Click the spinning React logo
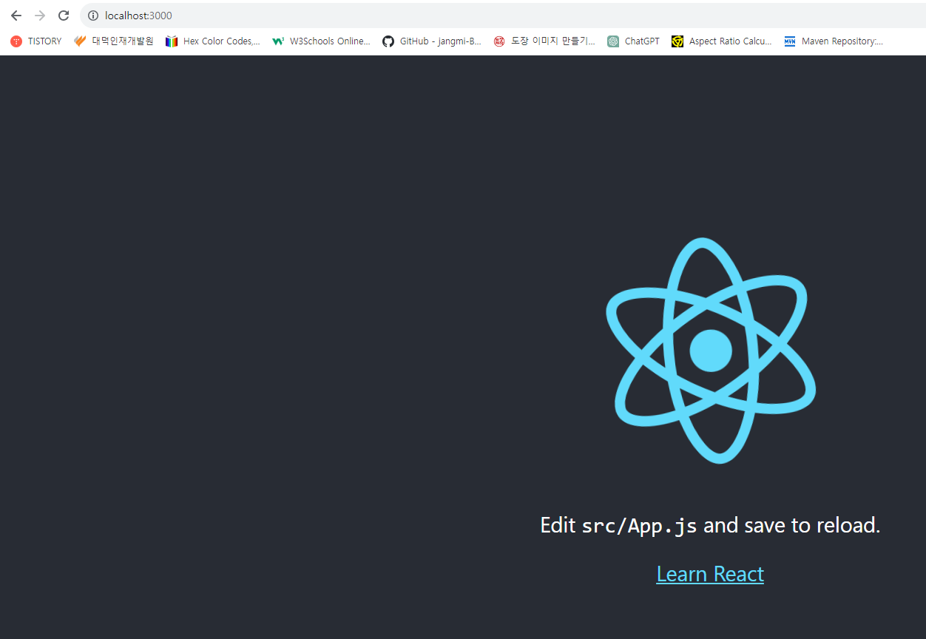Image resolution: width=926 pixels, height=639 pixels. 711,351
